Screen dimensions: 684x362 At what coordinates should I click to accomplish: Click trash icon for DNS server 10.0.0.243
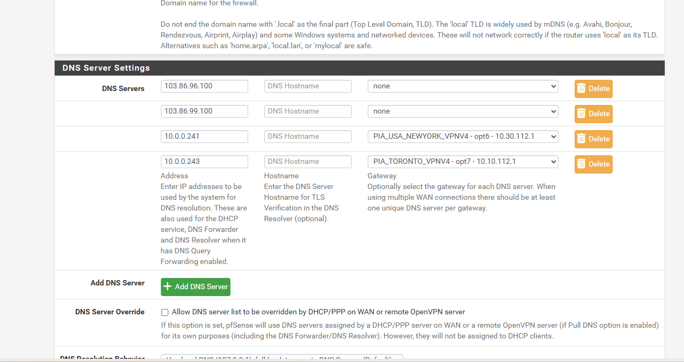[581, 164]
